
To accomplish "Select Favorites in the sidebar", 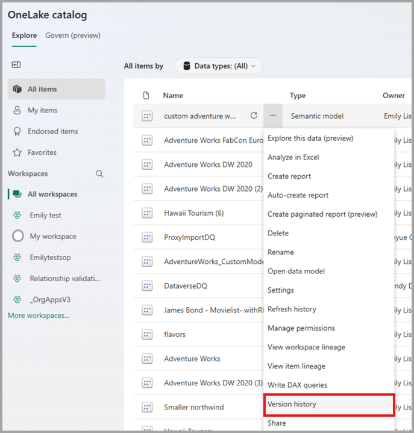I will coord(57,152).
